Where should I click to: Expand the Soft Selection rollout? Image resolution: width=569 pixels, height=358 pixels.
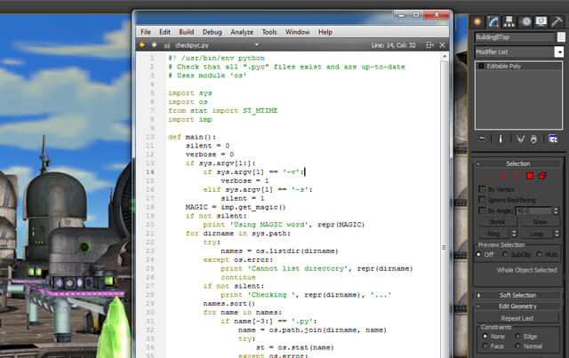pyautogui.click(x=518, y=295)
